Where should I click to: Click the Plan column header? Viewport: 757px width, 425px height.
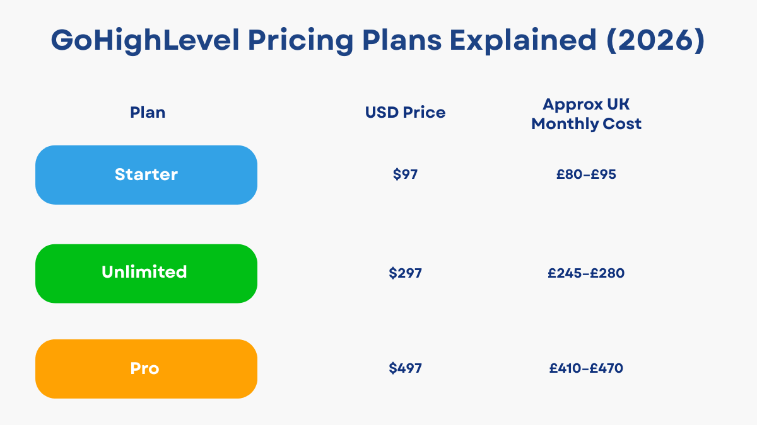148,113
